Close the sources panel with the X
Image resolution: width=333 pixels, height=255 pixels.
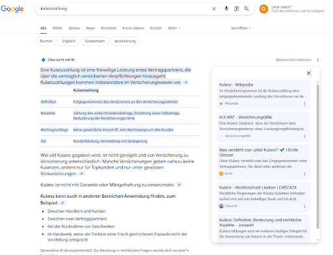(308, 74)
